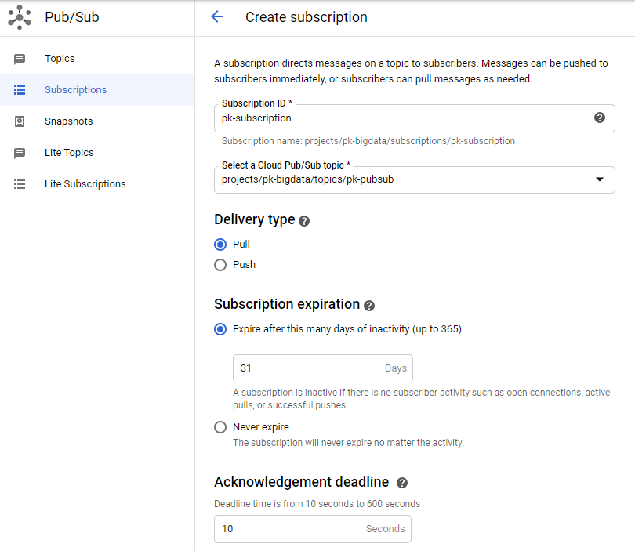Click the 'Deadline time is from 10 seconds' hint
This screenshot has height=551, width=635.
[x=317, y=504]
